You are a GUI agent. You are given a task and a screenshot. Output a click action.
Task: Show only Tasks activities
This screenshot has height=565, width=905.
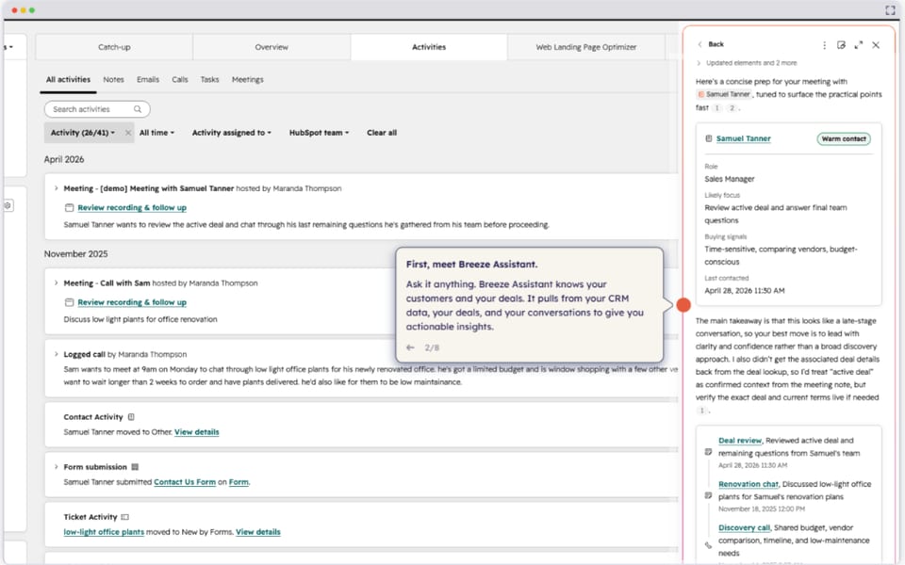pos(209,79)
